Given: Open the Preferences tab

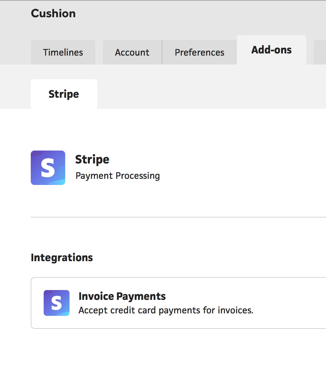Looking at the screenshot, I should [200, 52].
